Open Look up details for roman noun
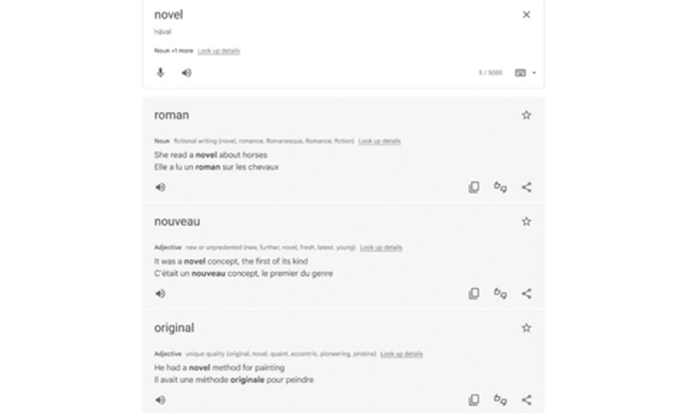This screenshot has height=413, width=687. click(379, 141)
